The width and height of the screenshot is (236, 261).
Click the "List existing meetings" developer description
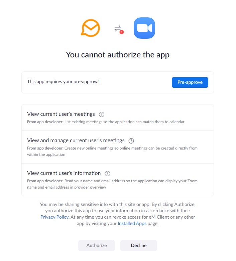pyautogui.click(x=124, y=122)
